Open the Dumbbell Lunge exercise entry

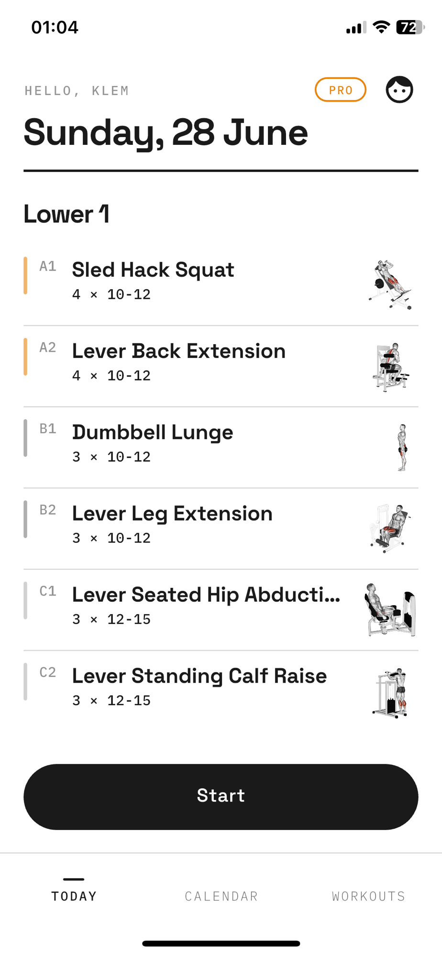(x=221, y=448)
